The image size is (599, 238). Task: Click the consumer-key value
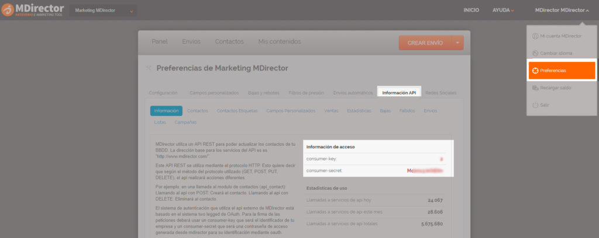441,159
